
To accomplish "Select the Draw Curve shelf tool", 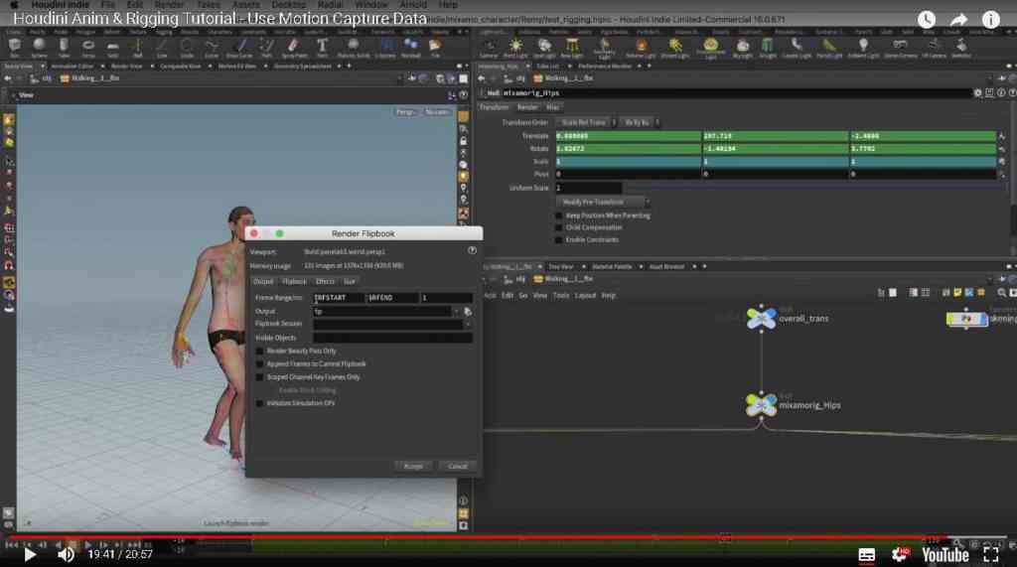I will [x=239, y=46].
